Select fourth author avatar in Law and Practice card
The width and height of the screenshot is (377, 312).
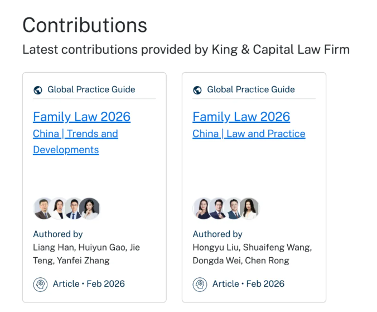(249, 209)
